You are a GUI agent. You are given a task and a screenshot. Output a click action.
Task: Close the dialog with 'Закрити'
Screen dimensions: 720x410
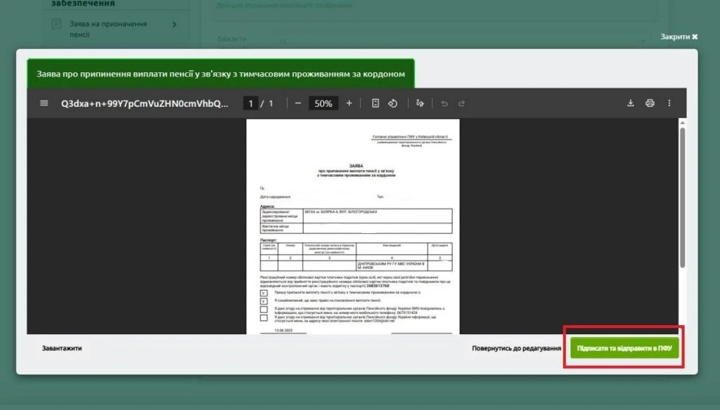(x=679, y=37)
